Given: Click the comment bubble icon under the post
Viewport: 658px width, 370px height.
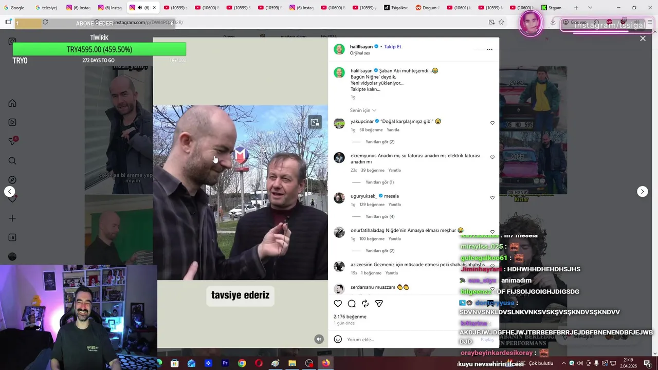Looking at the screenshot, I should (352, 304).
